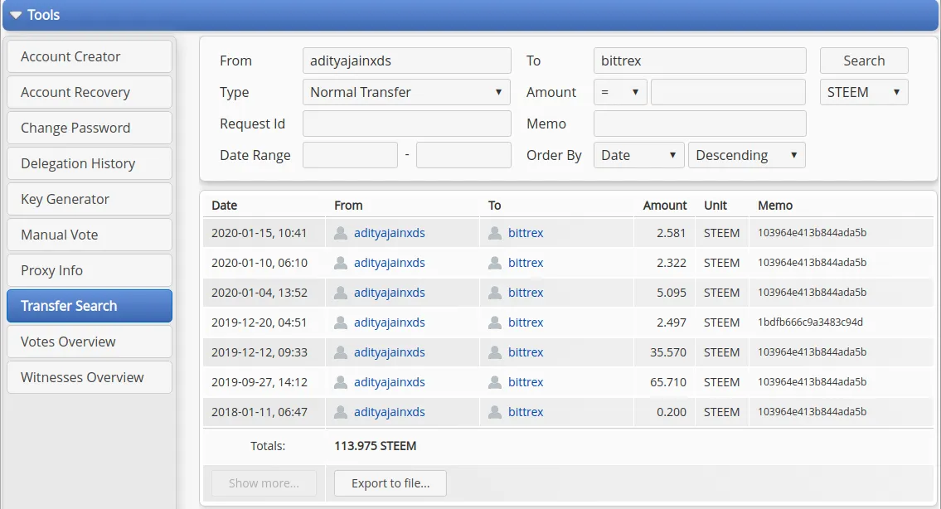The image size is (941, 509).
Task: Open the Account Creator tool
Action: [90, 56]
